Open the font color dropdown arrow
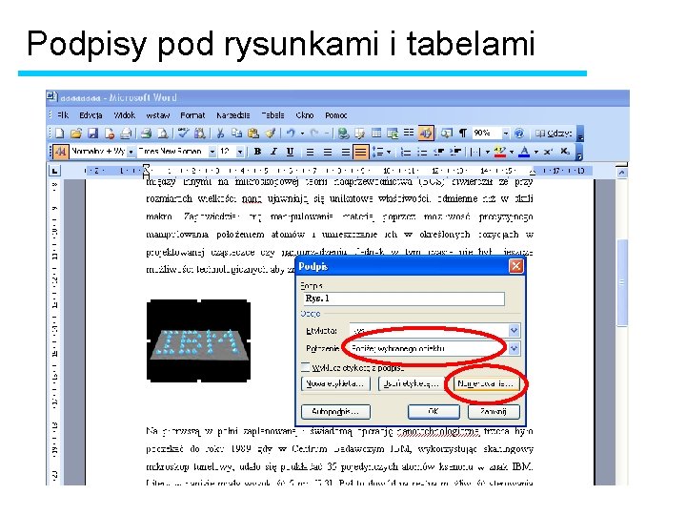686x515 pixels. tap(535, 152)
